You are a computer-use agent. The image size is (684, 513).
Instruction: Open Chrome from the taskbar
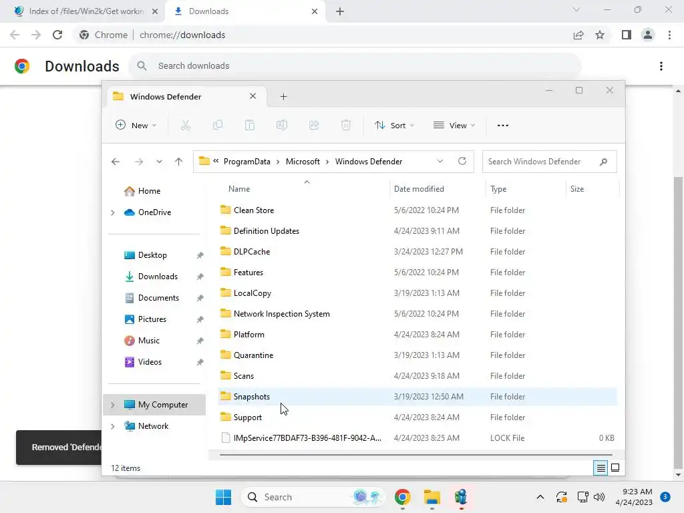pos(402,497)
